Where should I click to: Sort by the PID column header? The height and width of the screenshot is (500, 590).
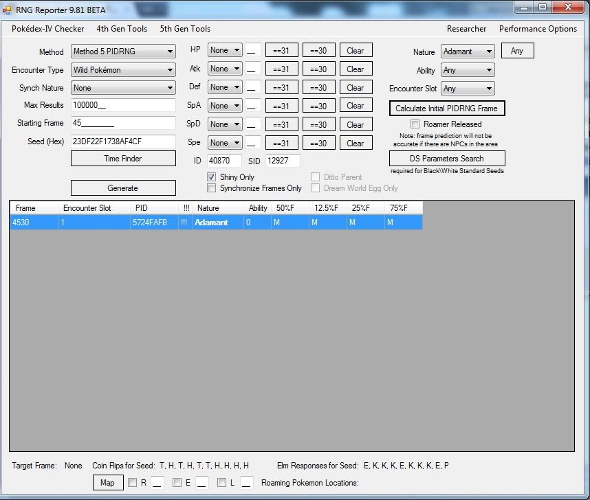coord(154,208)
